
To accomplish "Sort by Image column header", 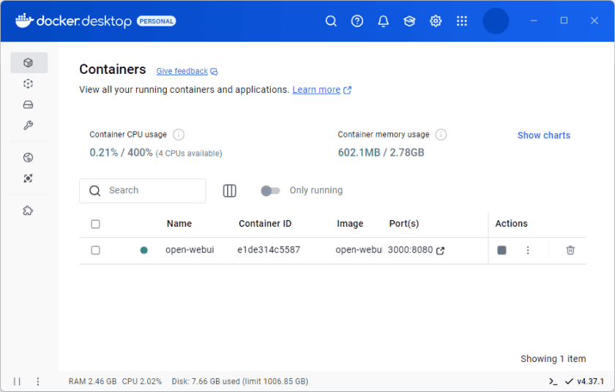I will (x=350, y=224).
